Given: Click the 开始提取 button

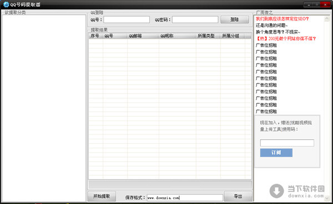Looking at the screenshot, I should pos(102,196).
